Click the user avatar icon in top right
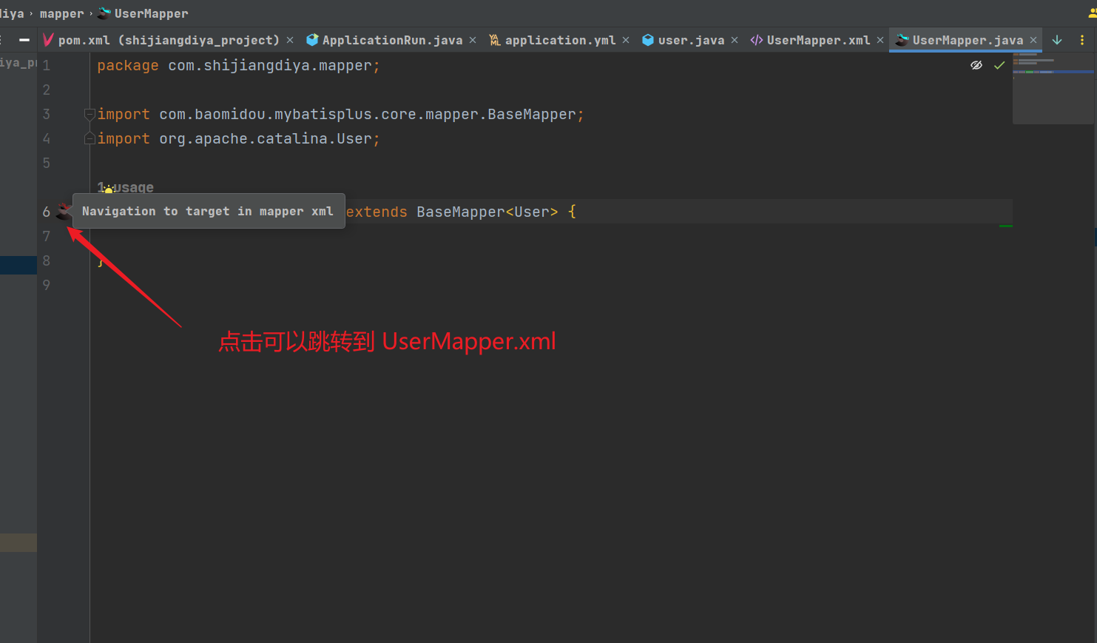 pos(1092,13)
